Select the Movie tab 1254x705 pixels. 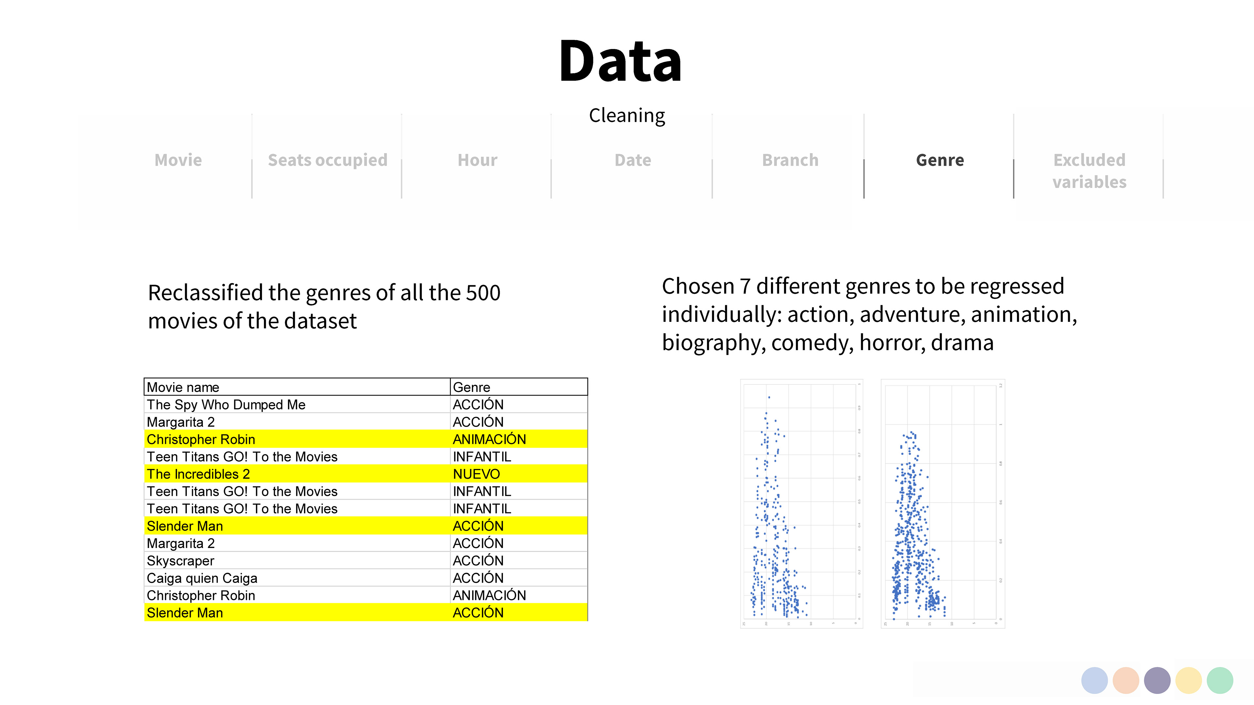[x=178, y=160]
